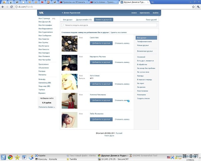Viewport: 201px width, 161px height.
Task: Click the paint bucket taskbar launcher
Action: point(31,157)
